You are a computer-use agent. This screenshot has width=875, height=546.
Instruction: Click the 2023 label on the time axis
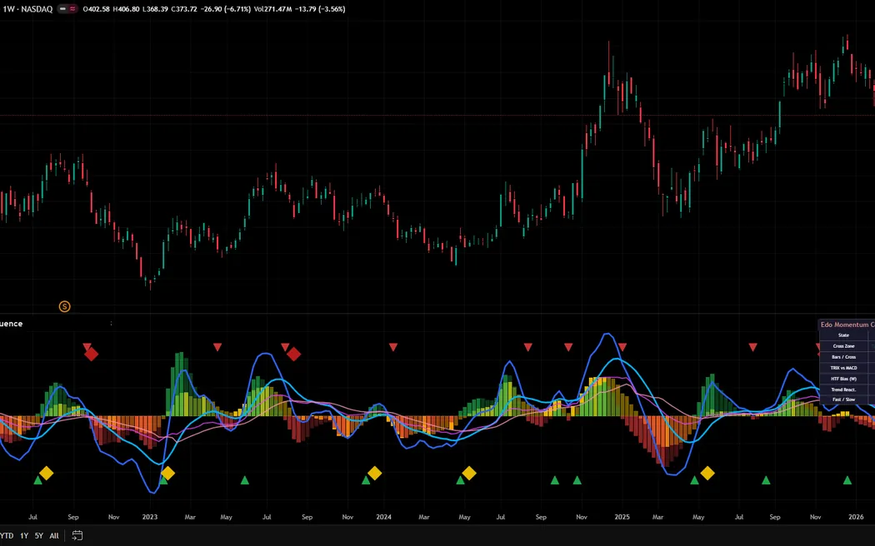click(149, 517)
